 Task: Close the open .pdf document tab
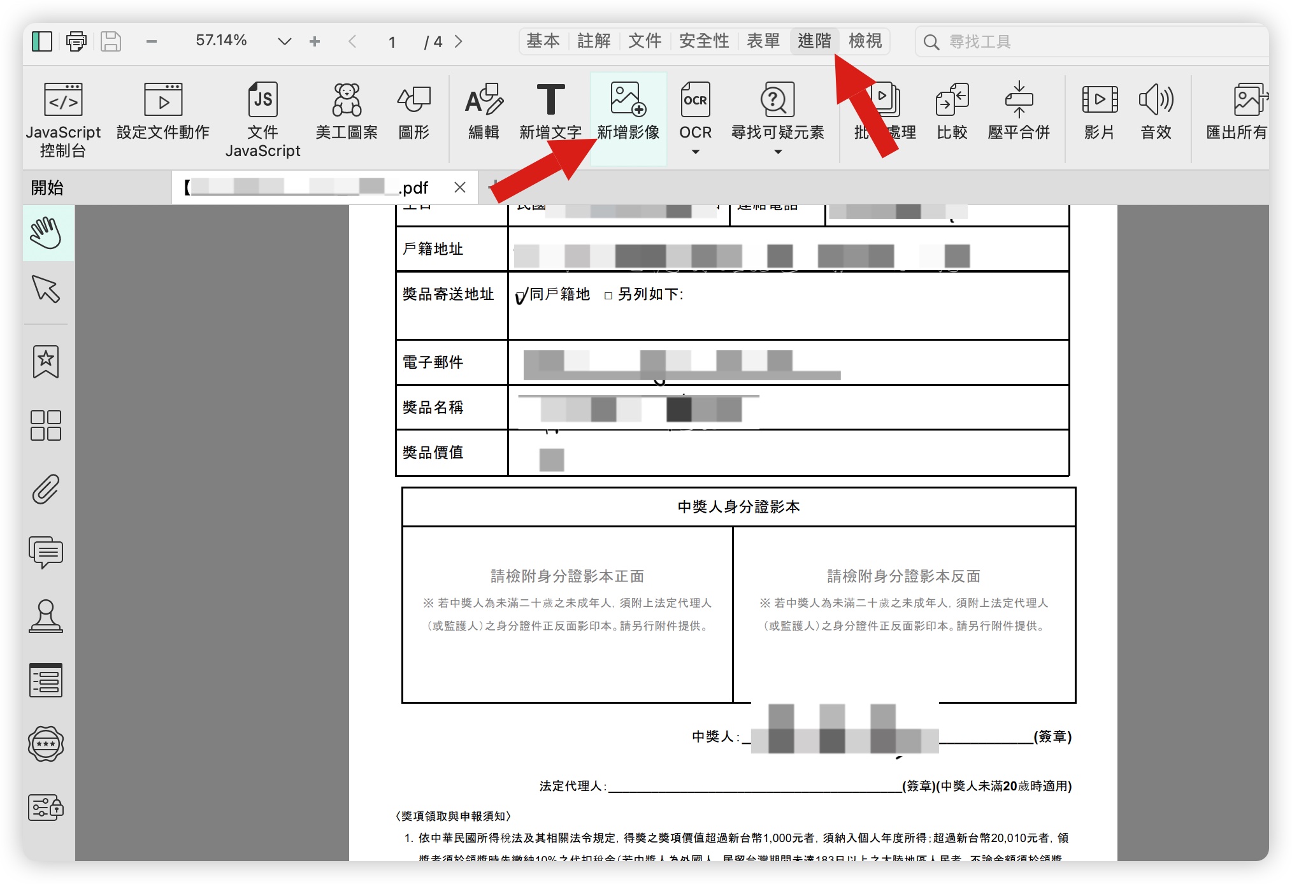coord(460,187)
